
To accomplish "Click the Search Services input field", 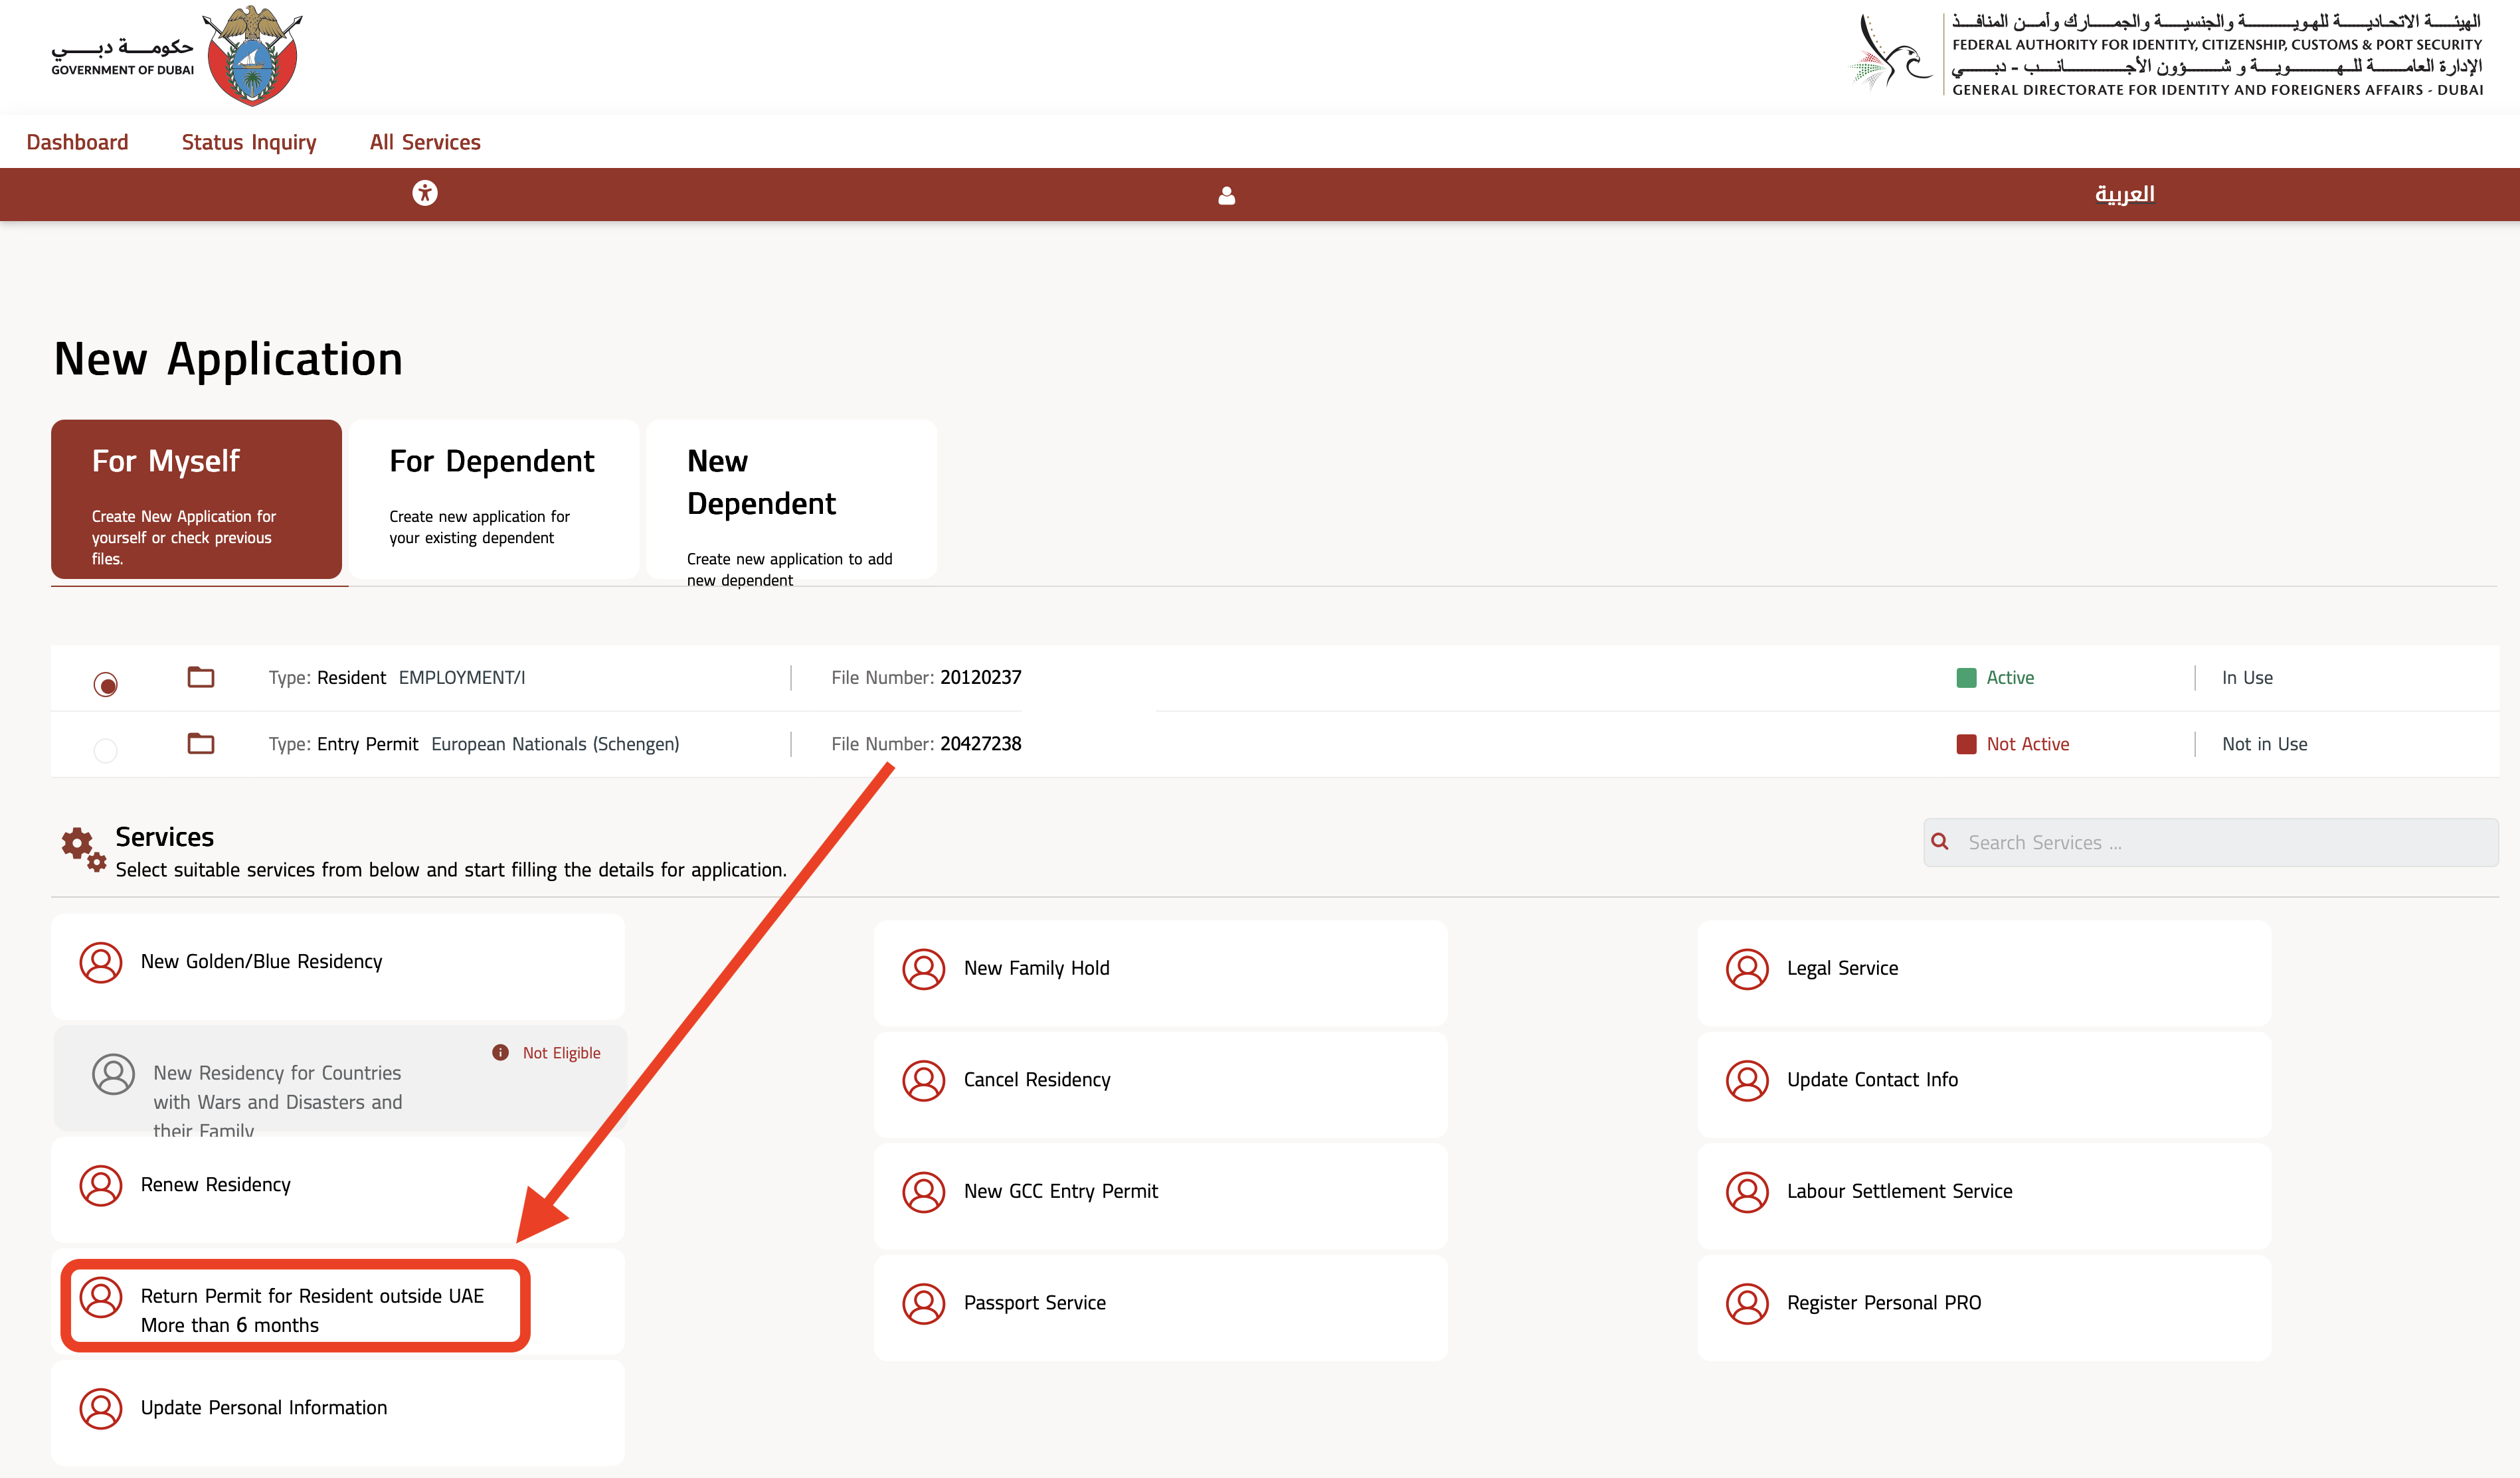I will tap(2211, 843).
